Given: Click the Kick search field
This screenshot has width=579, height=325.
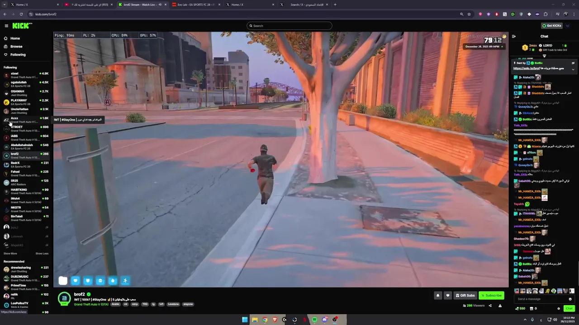Looking at the screenshot, I should tap(289, 26).
